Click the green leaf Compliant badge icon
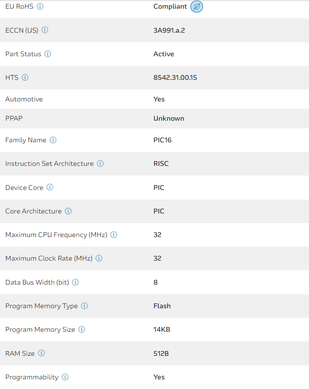Image resolution: width=309 pixels, height=389 pixels. (x=197, y=7)
